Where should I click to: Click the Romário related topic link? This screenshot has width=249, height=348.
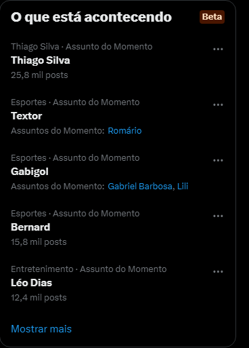(124, 131)
